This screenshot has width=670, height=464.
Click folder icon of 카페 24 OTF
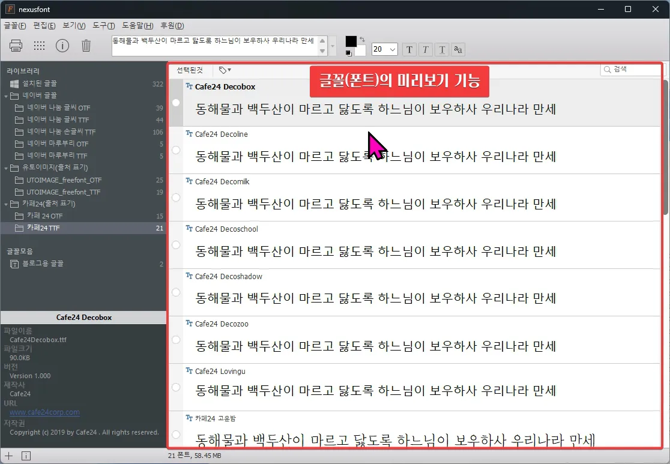(x=19, y=215)
